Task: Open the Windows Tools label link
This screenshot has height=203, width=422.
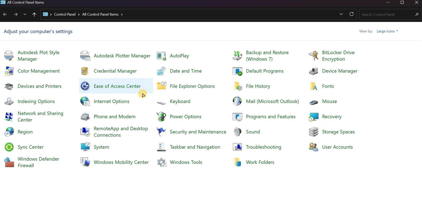Action: (186, 162)
